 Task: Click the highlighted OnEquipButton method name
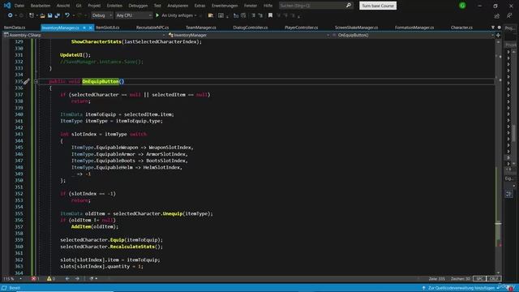point(101,81)
